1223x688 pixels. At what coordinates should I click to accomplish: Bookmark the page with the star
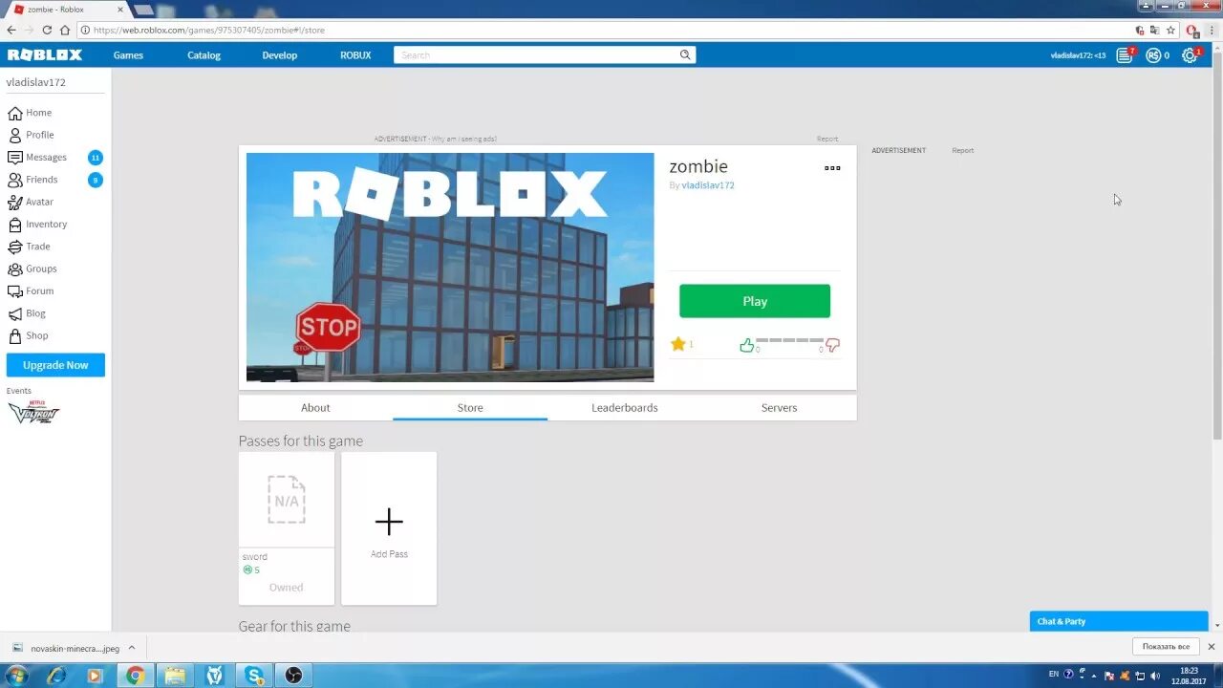pyautogui.click(x=1170, y=30)
